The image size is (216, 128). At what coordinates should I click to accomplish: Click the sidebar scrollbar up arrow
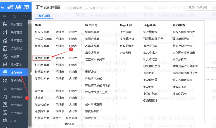30,22
